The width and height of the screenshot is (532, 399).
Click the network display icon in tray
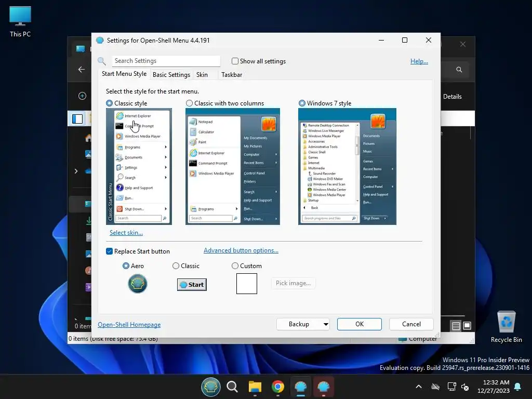(x=451, y=387)
